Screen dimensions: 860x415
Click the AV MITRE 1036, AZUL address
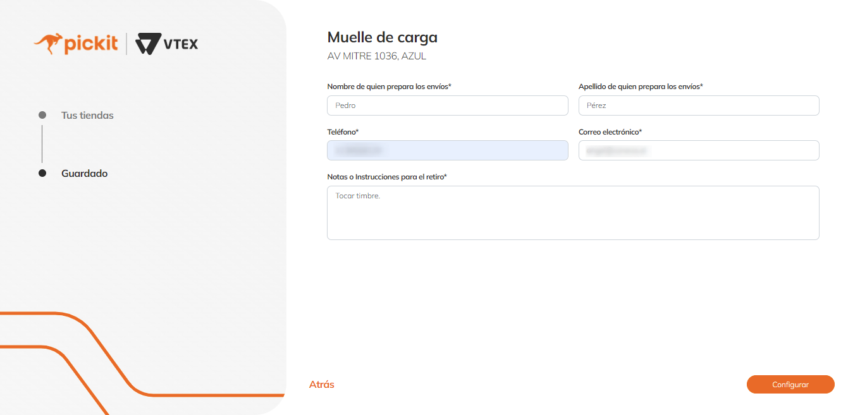[x=376, y=56]
